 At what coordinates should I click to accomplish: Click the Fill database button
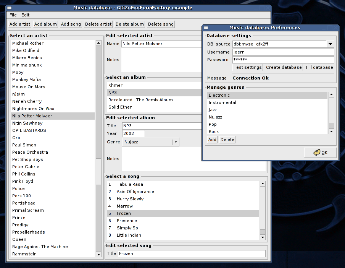click(319, 67)
